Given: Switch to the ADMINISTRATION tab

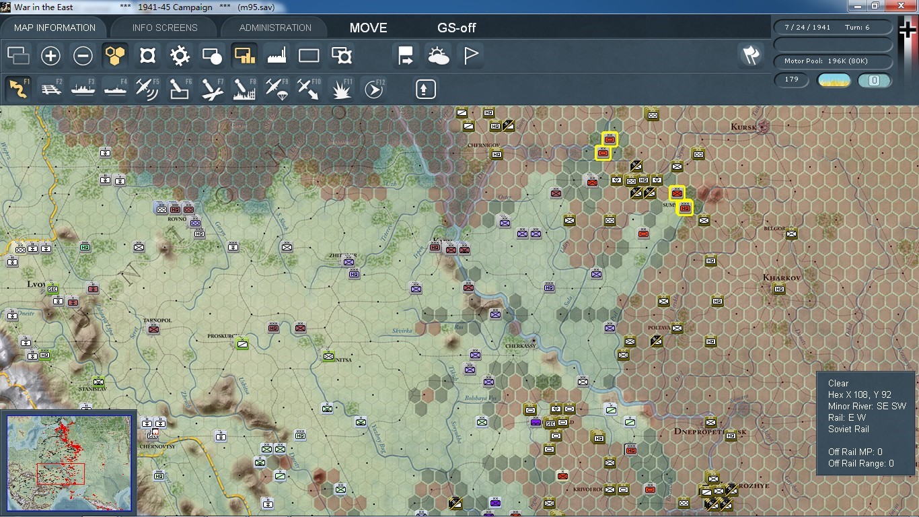Looking at the screenshot, I should (x=275, y=28).
